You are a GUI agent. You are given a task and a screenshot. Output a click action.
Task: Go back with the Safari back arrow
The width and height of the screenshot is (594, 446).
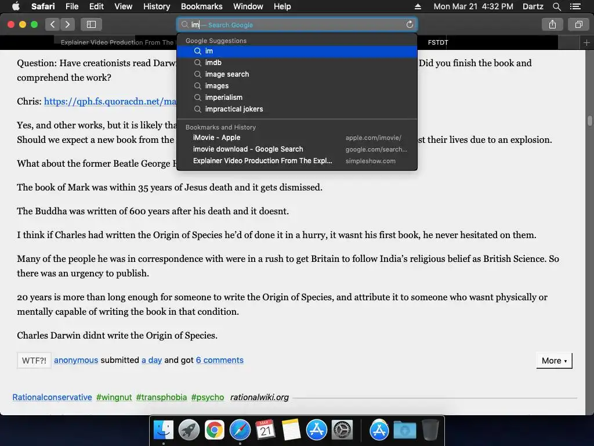pyautogui.click(x=53, y=24)
